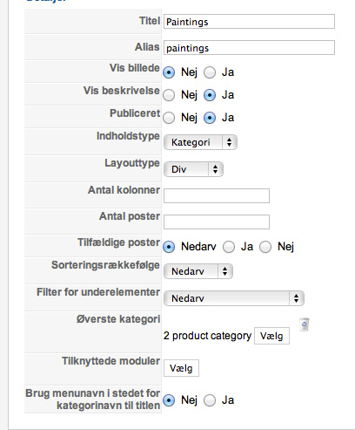Open the Layouttype Div dropdown

193,169
